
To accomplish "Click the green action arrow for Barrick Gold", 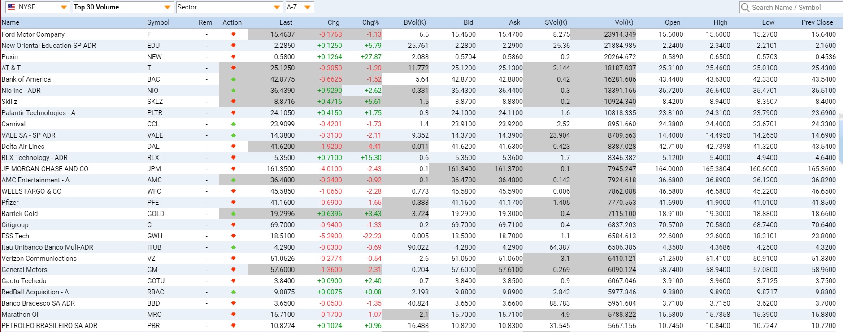I will click(233, 214).
